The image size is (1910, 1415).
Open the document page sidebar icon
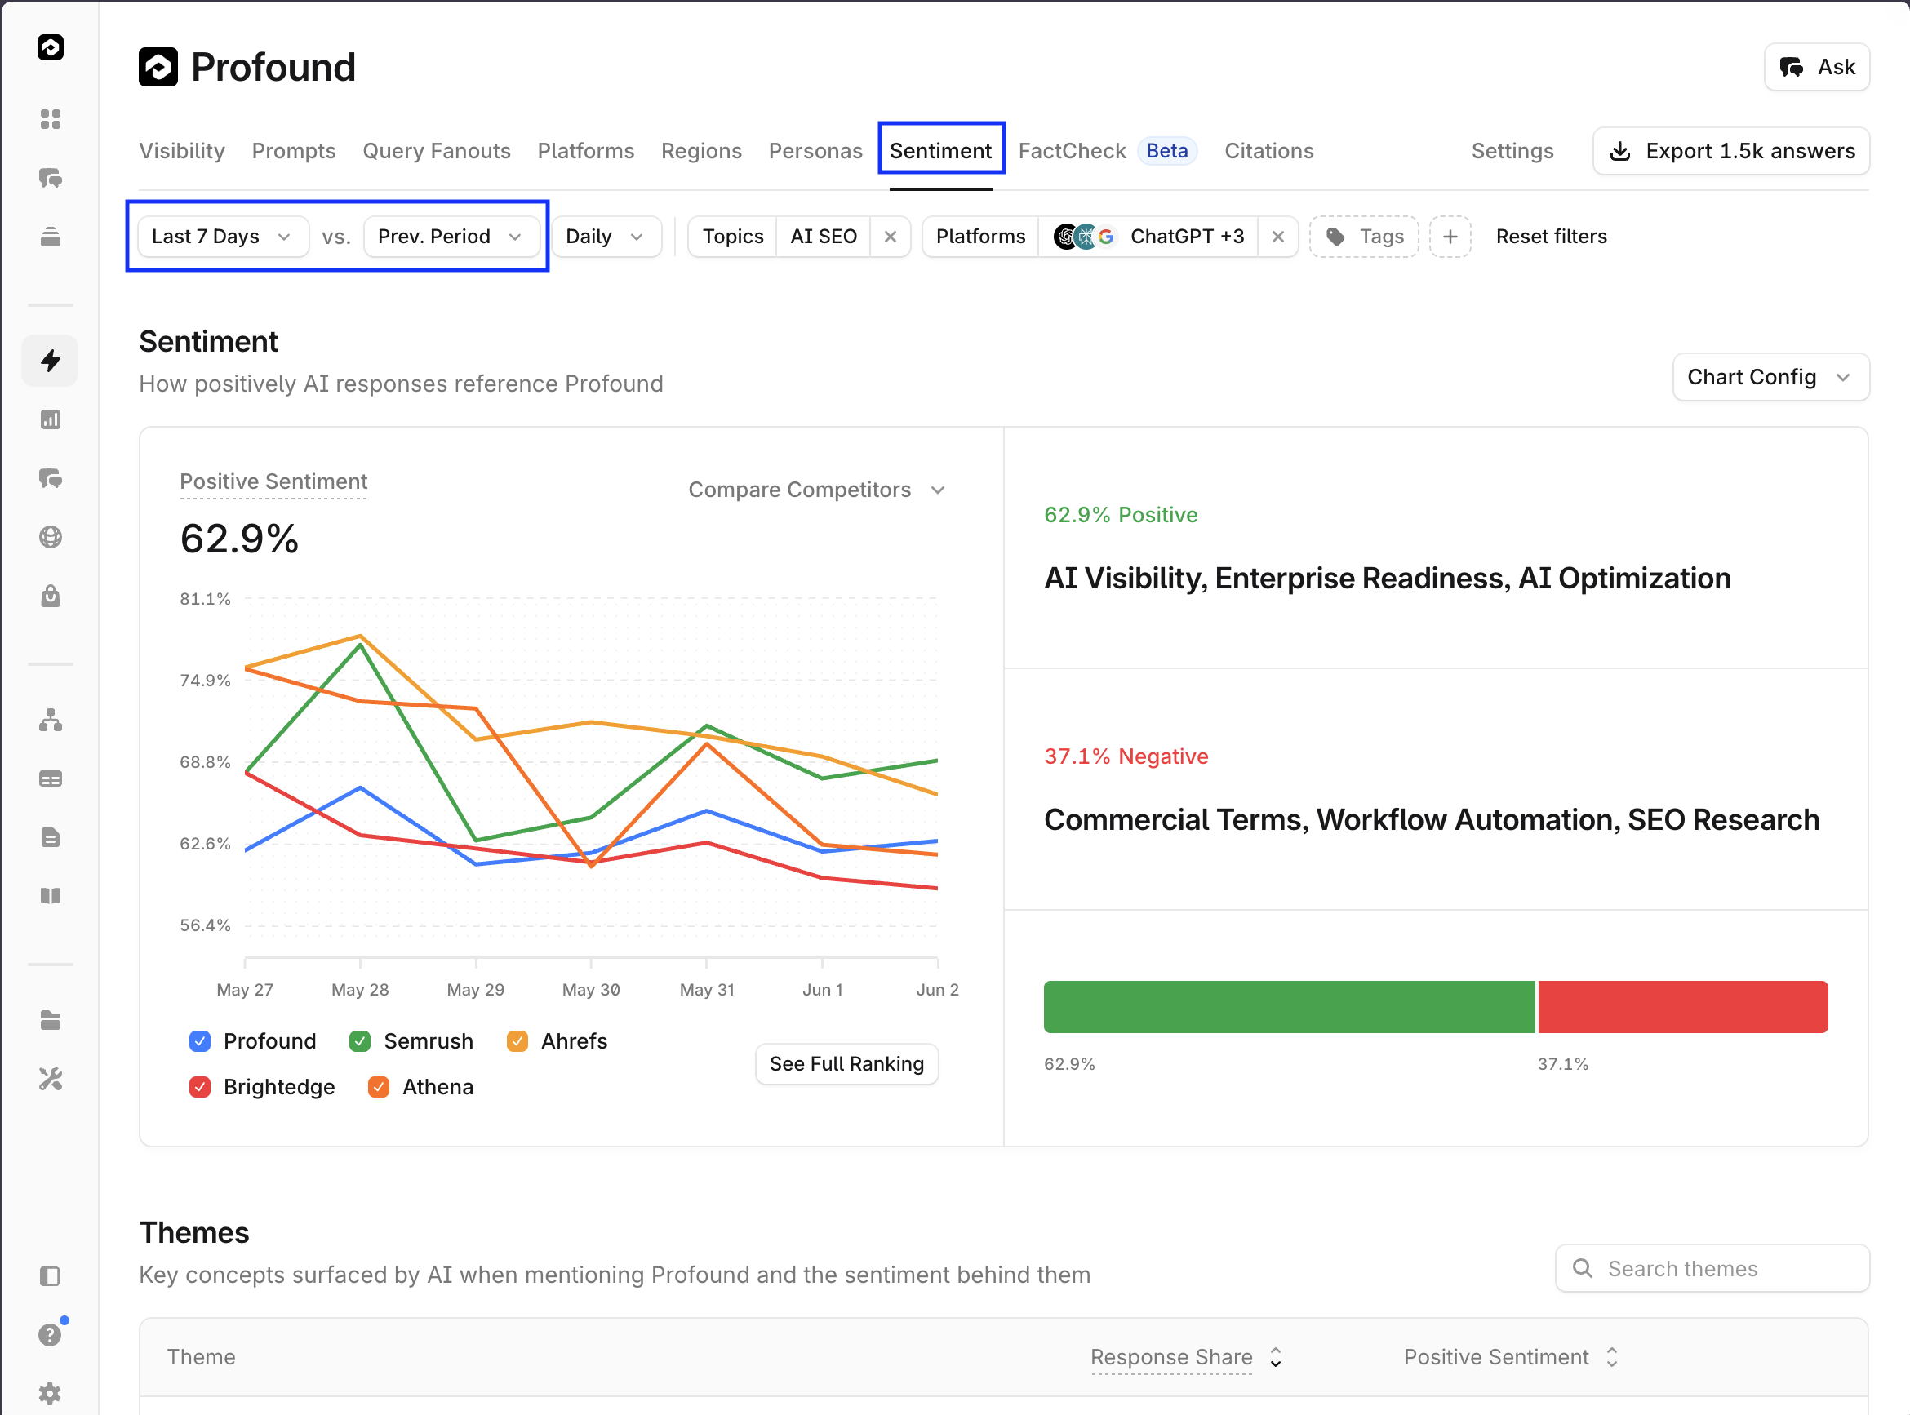tap(51, 838)
